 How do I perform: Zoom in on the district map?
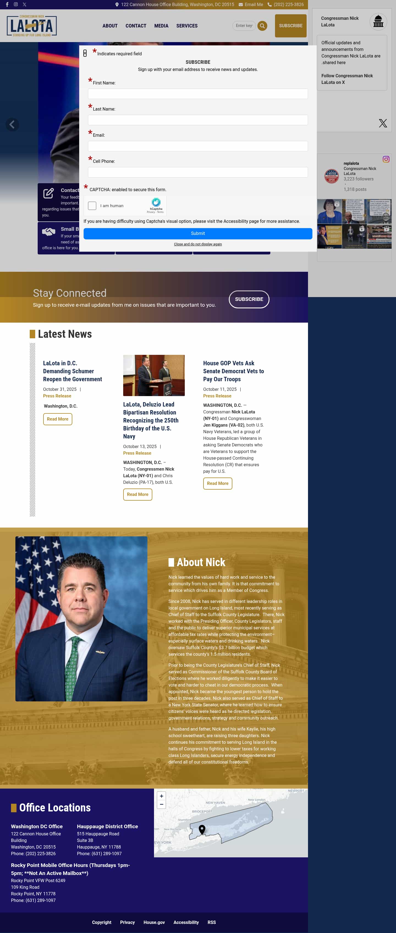[161, 796]
